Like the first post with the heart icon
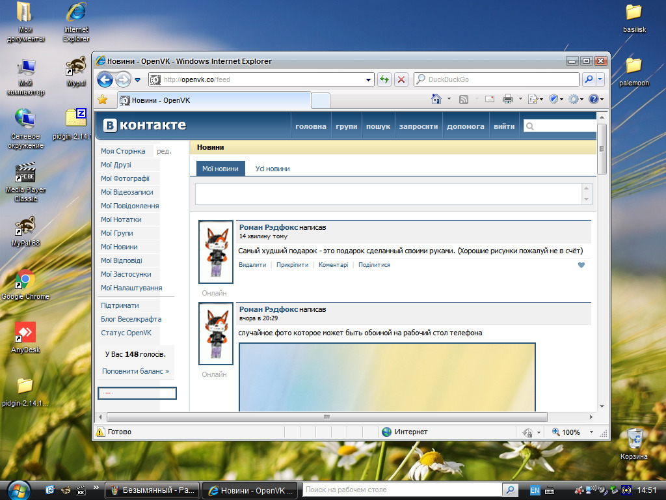 click(581, 265)
